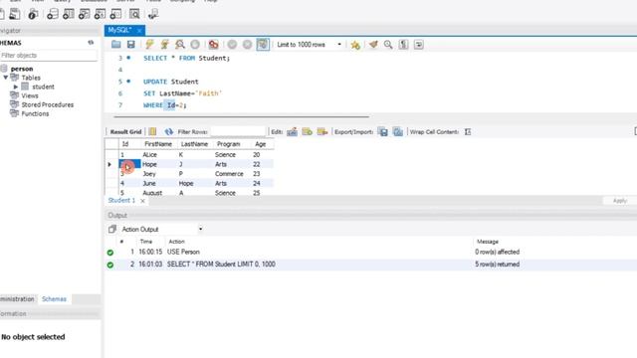This screenshot has width=637, height=358.
Task: Toggle word wrapping in the editor
Action: (418, 44)
